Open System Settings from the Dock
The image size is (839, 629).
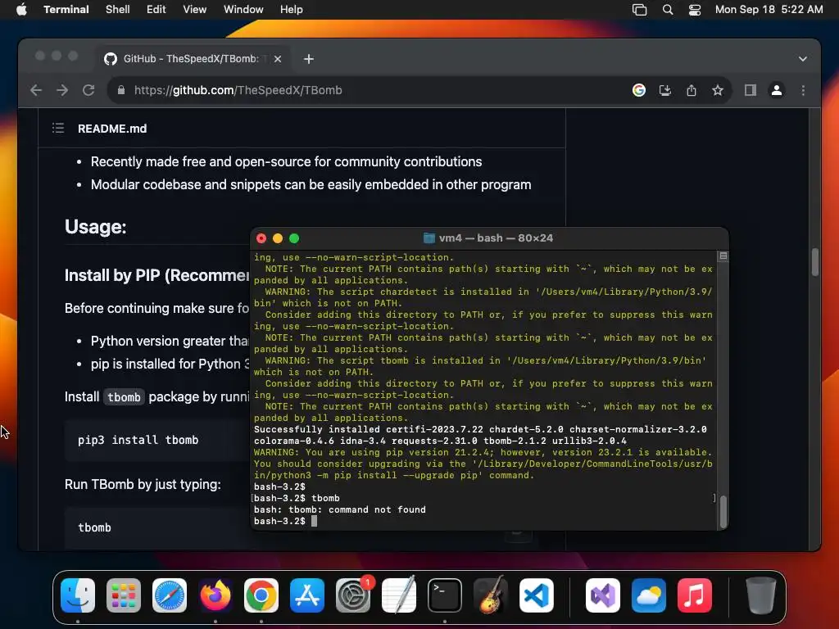[353, 595]
